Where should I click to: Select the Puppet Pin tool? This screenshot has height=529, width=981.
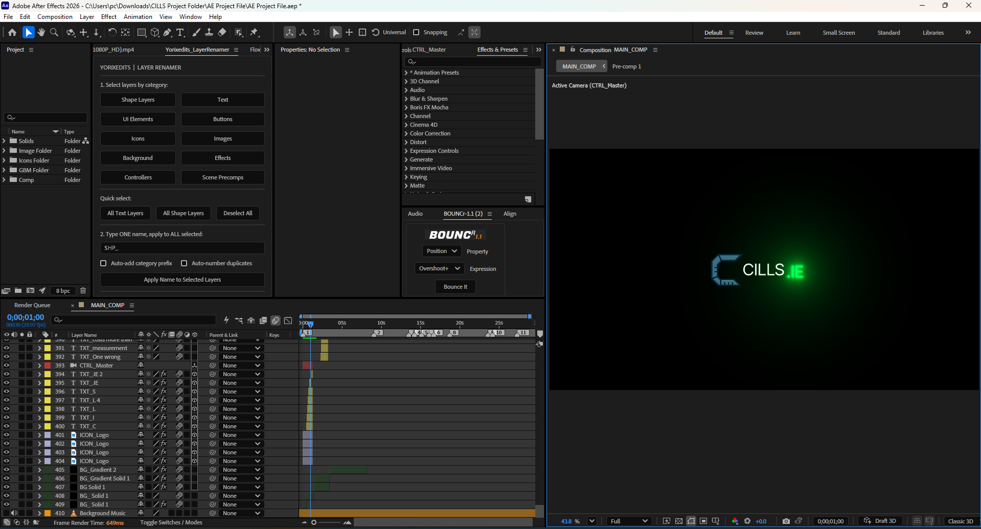(x=255, y=32)
